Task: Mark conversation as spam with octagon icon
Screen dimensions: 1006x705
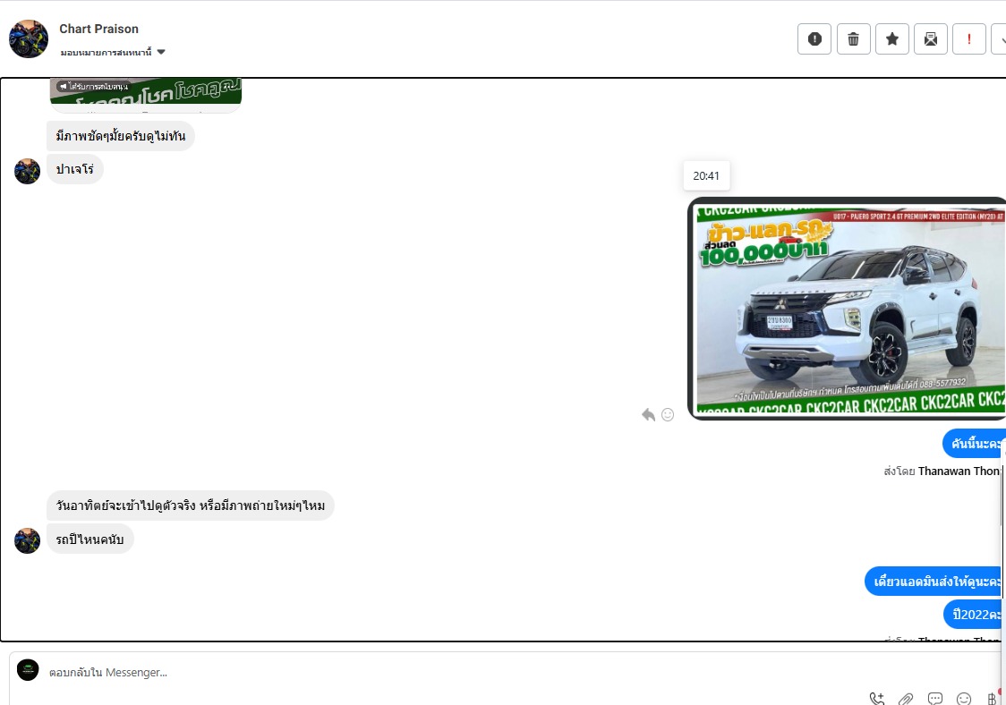Action: 814,39
